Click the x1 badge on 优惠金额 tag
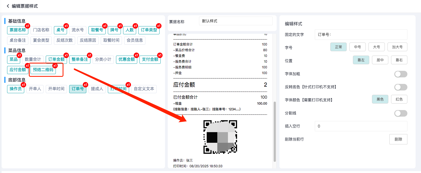The image size is (421, 173). pos(136,55)
